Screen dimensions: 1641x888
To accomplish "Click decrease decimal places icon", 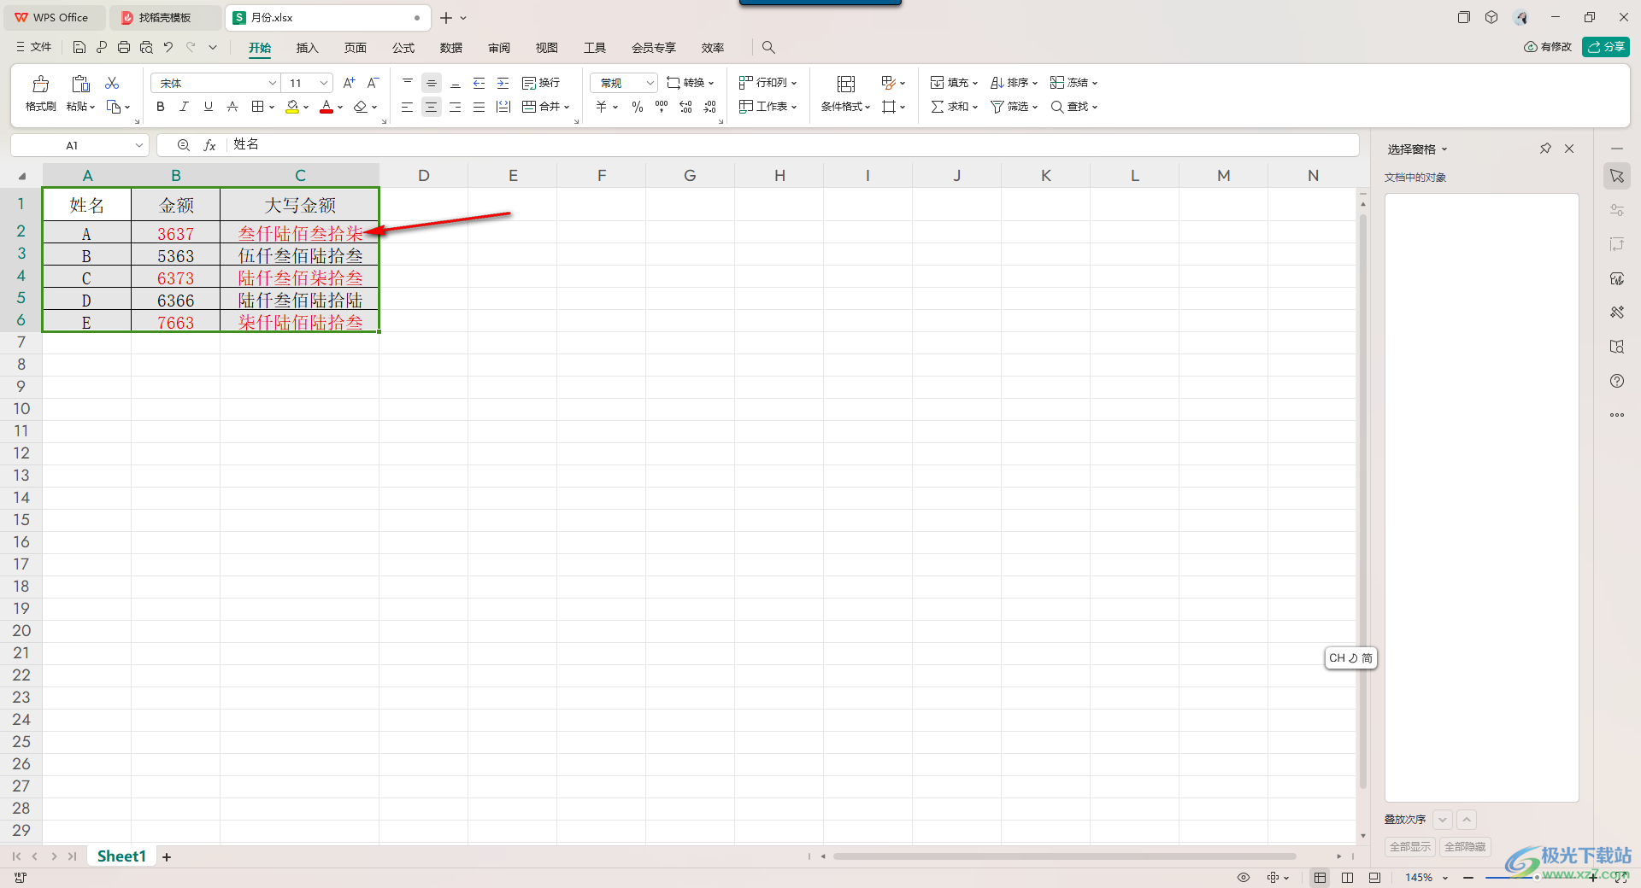I will click(709, 107).
